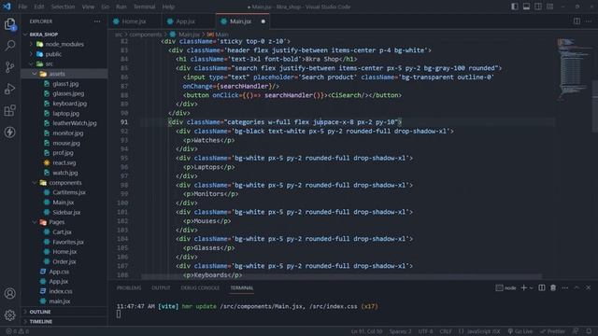Collapse the BKRA_SHOP root folder
This screenshot has width=598, height=336.
click(x=64, y=35)
